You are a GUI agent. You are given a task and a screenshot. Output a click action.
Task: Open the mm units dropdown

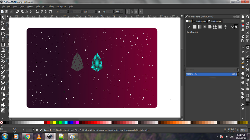coord(119,12)
